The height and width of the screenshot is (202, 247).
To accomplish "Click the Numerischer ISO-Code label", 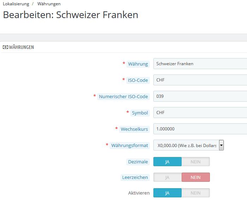I will pos(123,96).
